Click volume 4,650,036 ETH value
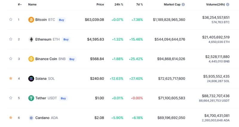The image size is (239, 127). [x=219, y=42]
